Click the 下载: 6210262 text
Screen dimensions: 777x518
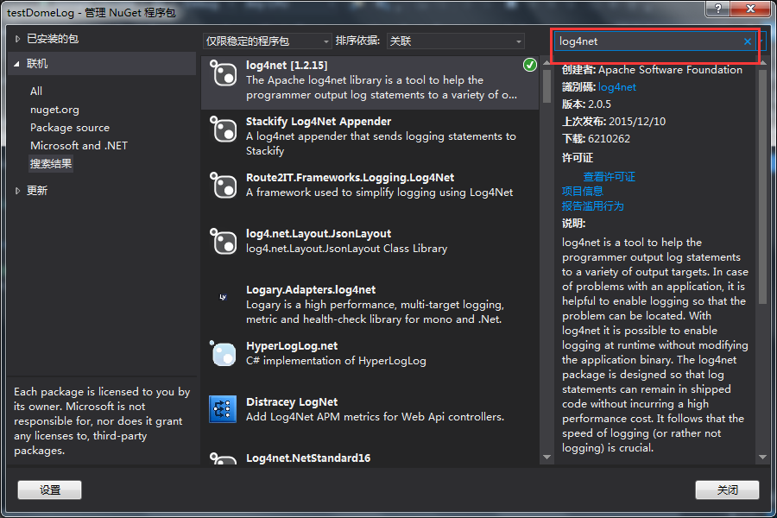[596, 139]
